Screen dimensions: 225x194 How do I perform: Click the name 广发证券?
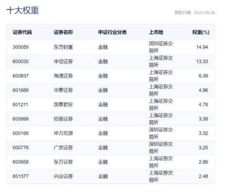pyautogui.click(x=63, y=147)
